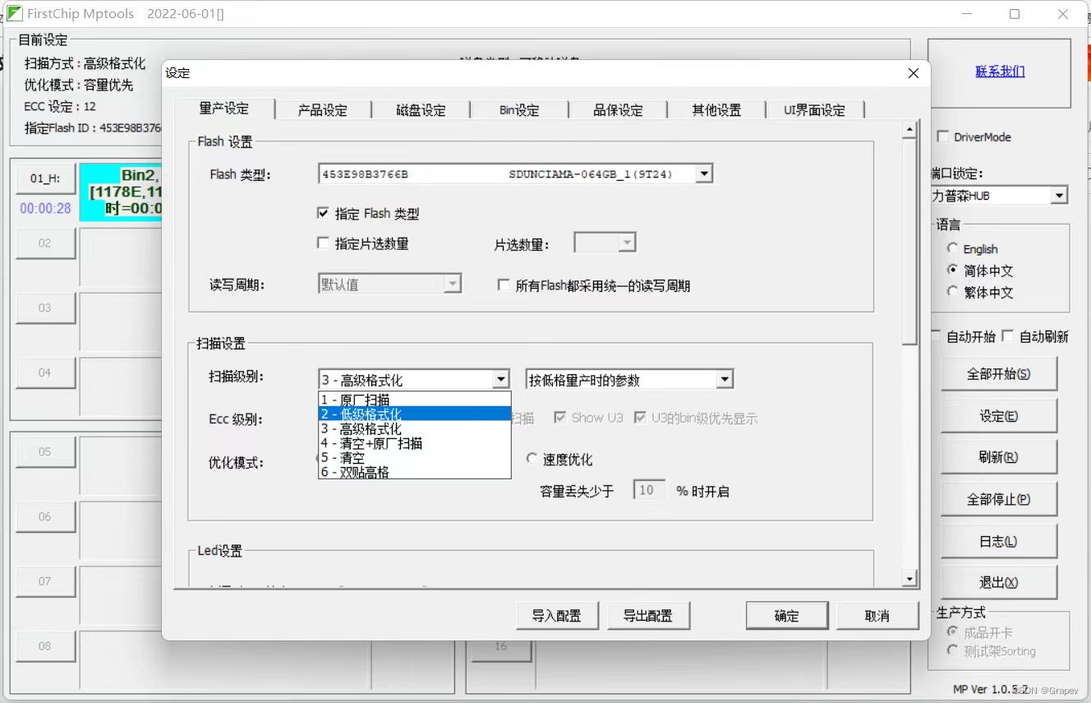The height and width of the screenshot is (703, 1091).
Task: Click the FirstChip logo icon in title bar
Action: (x=14, y=13)
